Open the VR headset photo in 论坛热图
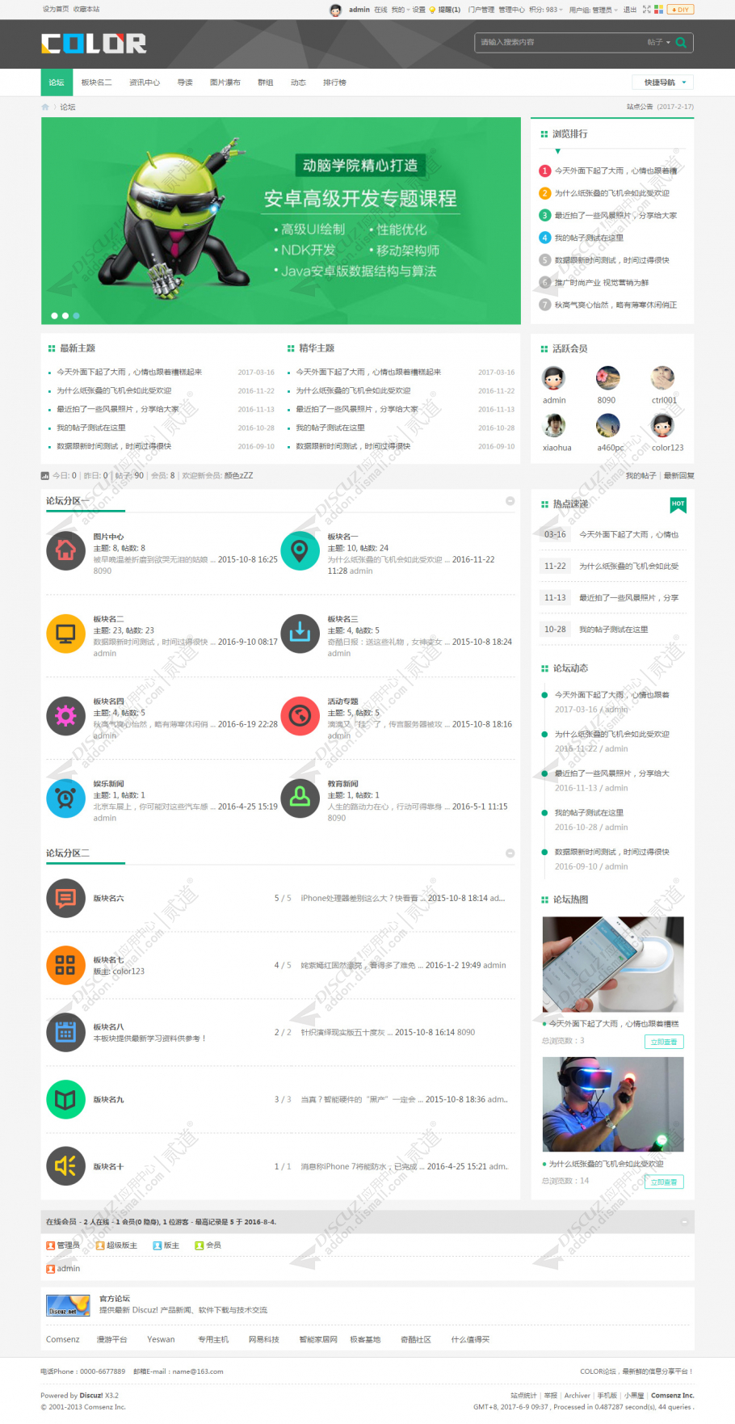Screen dimensions: 735x1424 pos(613,1104)
